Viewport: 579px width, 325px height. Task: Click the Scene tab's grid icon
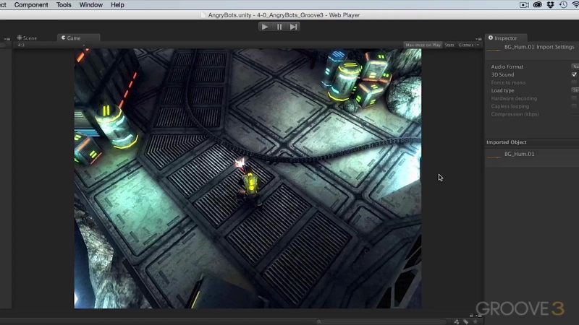pyautogui.click(x=20, y=38)
